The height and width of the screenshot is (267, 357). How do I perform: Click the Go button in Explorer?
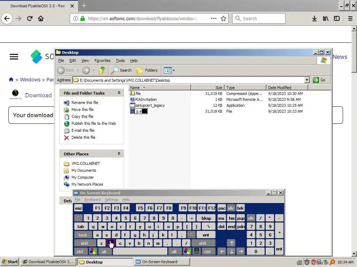click(319, 80)
